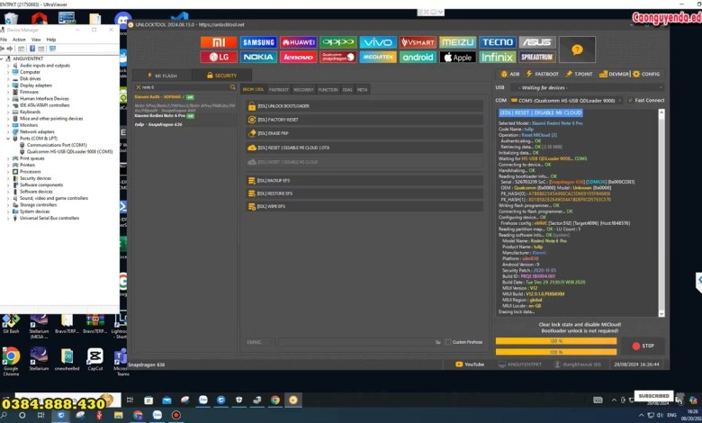Toggle the Fast Connect checkbox
The width and height of the screenshot is (702, 423).
point(630,100)
